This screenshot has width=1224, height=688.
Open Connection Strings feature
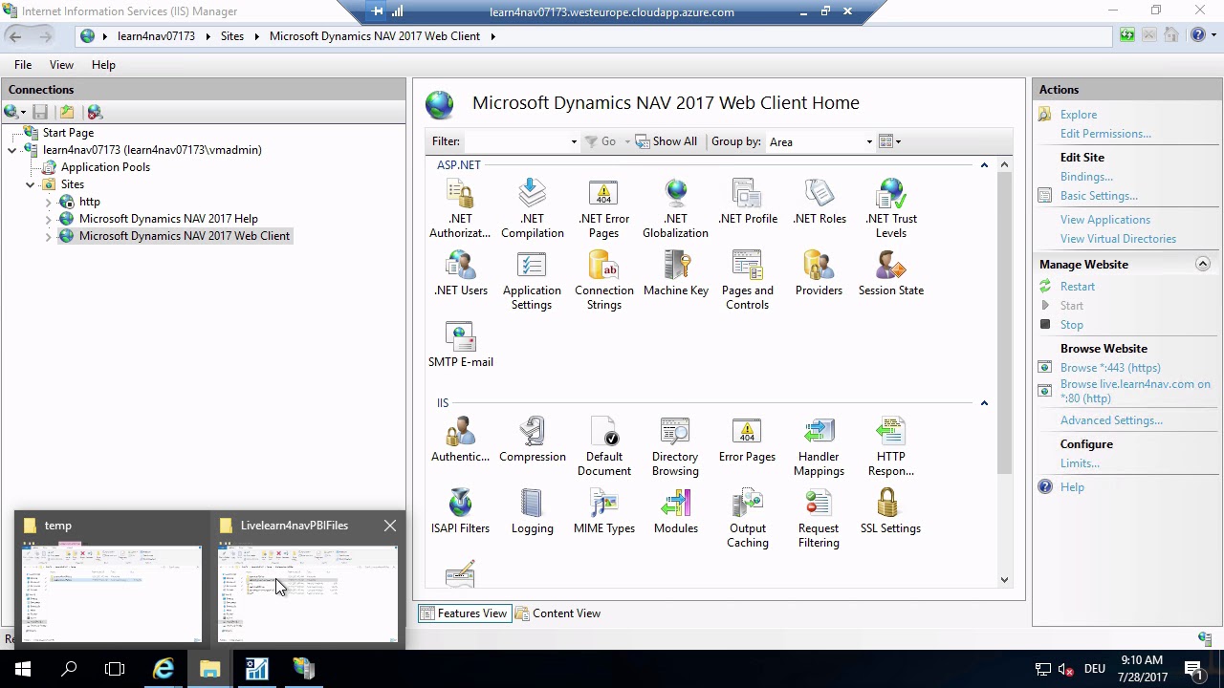(x=603, y=280)
